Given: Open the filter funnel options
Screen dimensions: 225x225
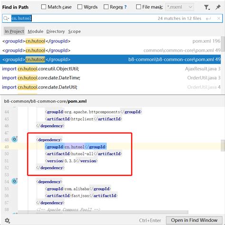Looking at the screenshot, I should click(206, 7).
